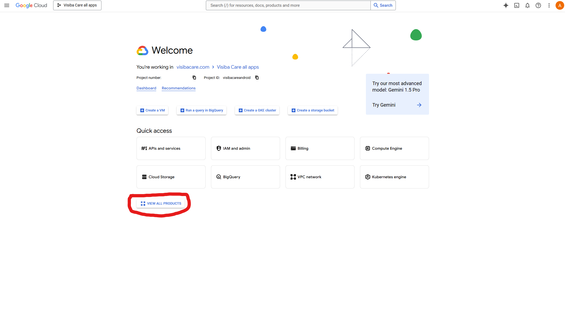Click Create a VM button
The image size is (565, 315).
pyautogui.click(x=152, y=110)
